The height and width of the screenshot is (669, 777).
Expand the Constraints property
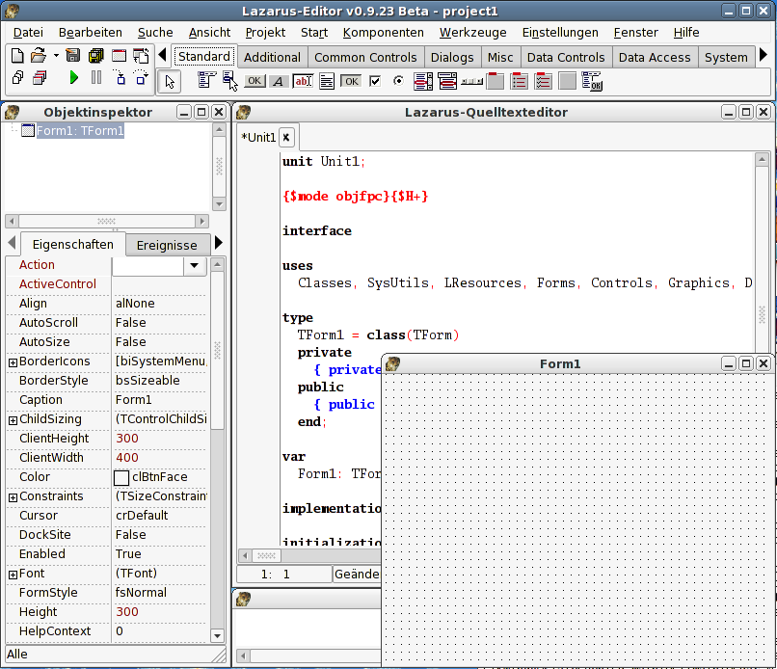click(13, 497)
